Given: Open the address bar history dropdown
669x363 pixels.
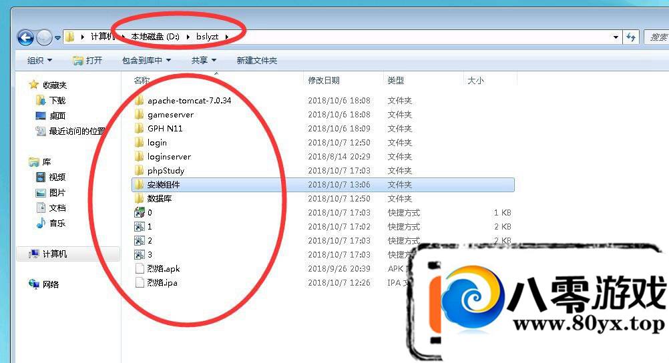Looking at the screenshot, I should [616, 37].
